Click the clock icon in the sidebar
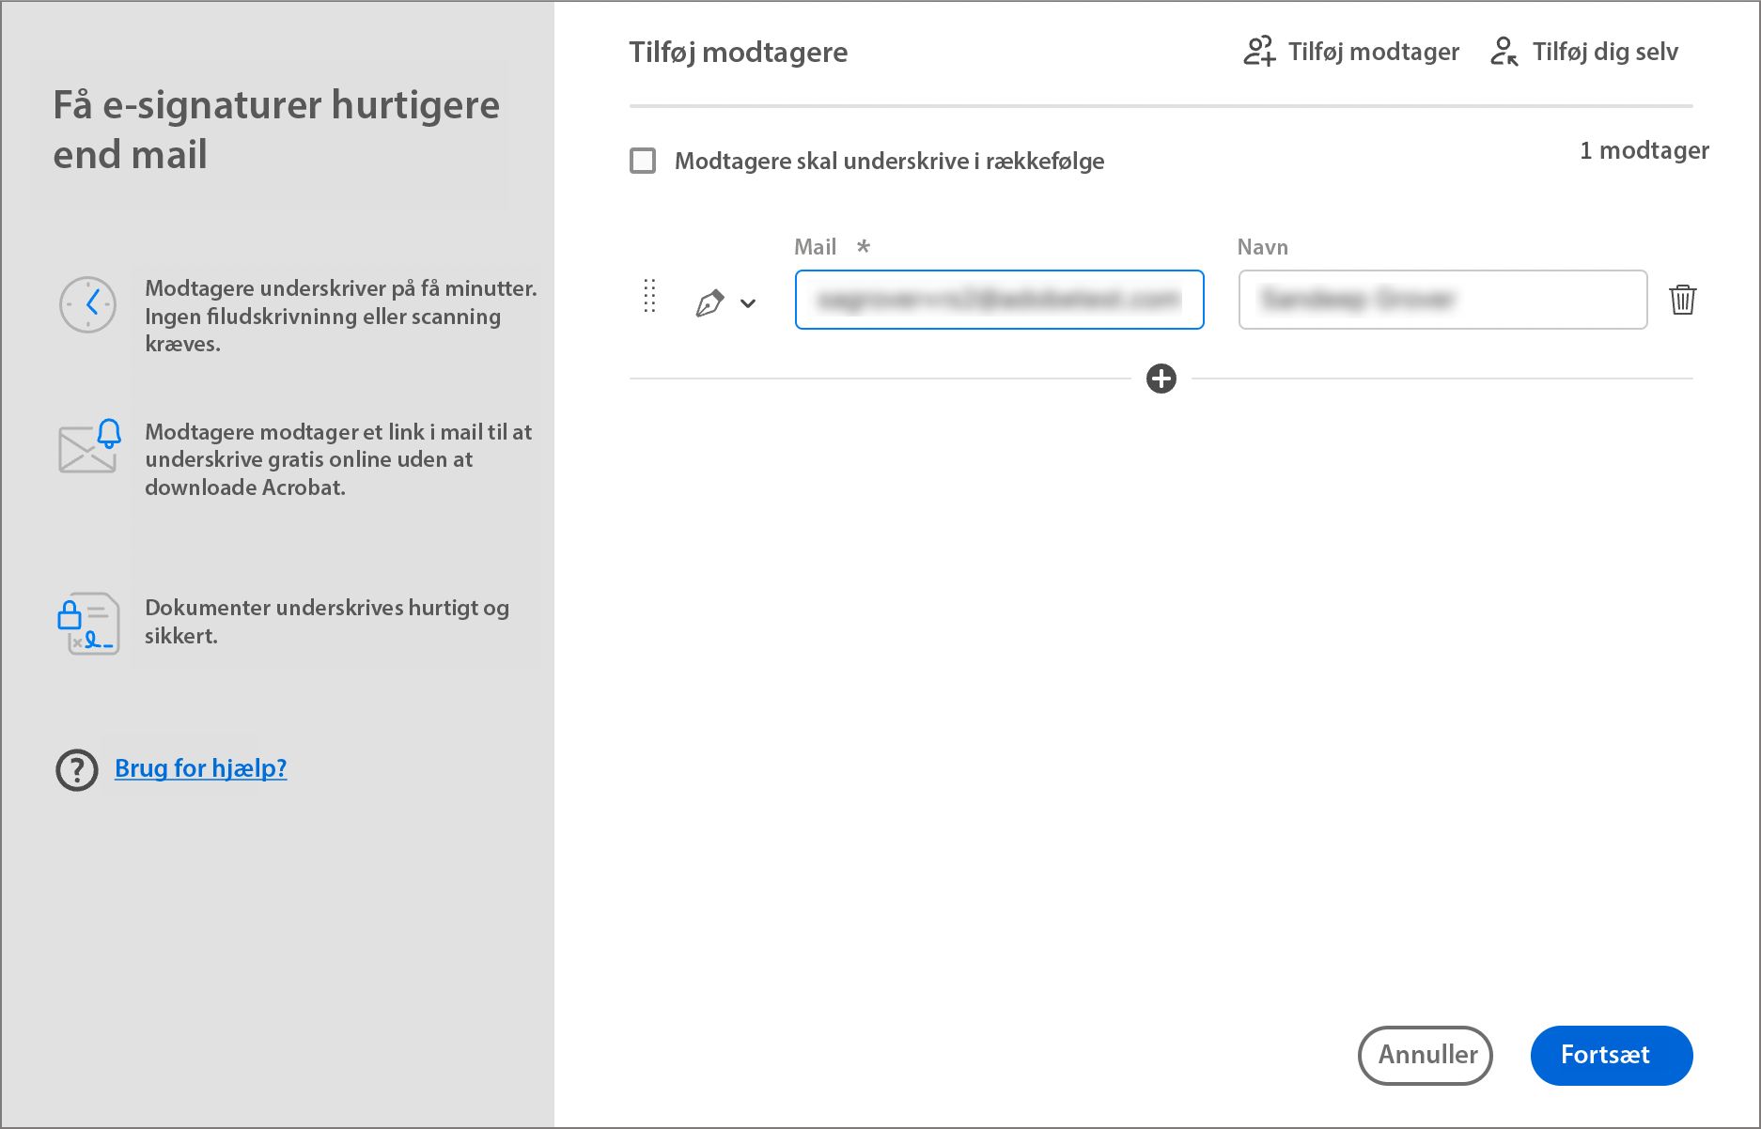The width and height of the screenshot is (1761, 1129). click(87, 305)
